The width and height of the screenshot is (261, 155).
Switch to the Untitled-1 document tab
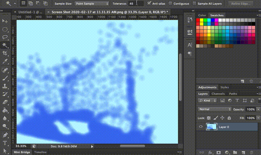(x=30, y=12)
